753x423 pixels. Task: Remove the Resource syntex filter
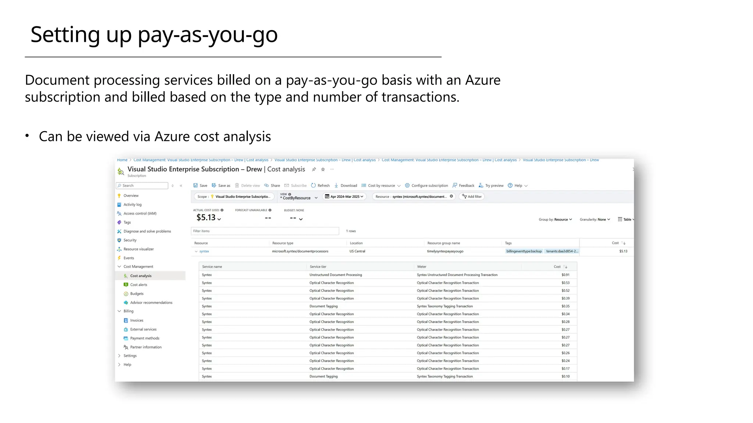(x=452, y=196)
